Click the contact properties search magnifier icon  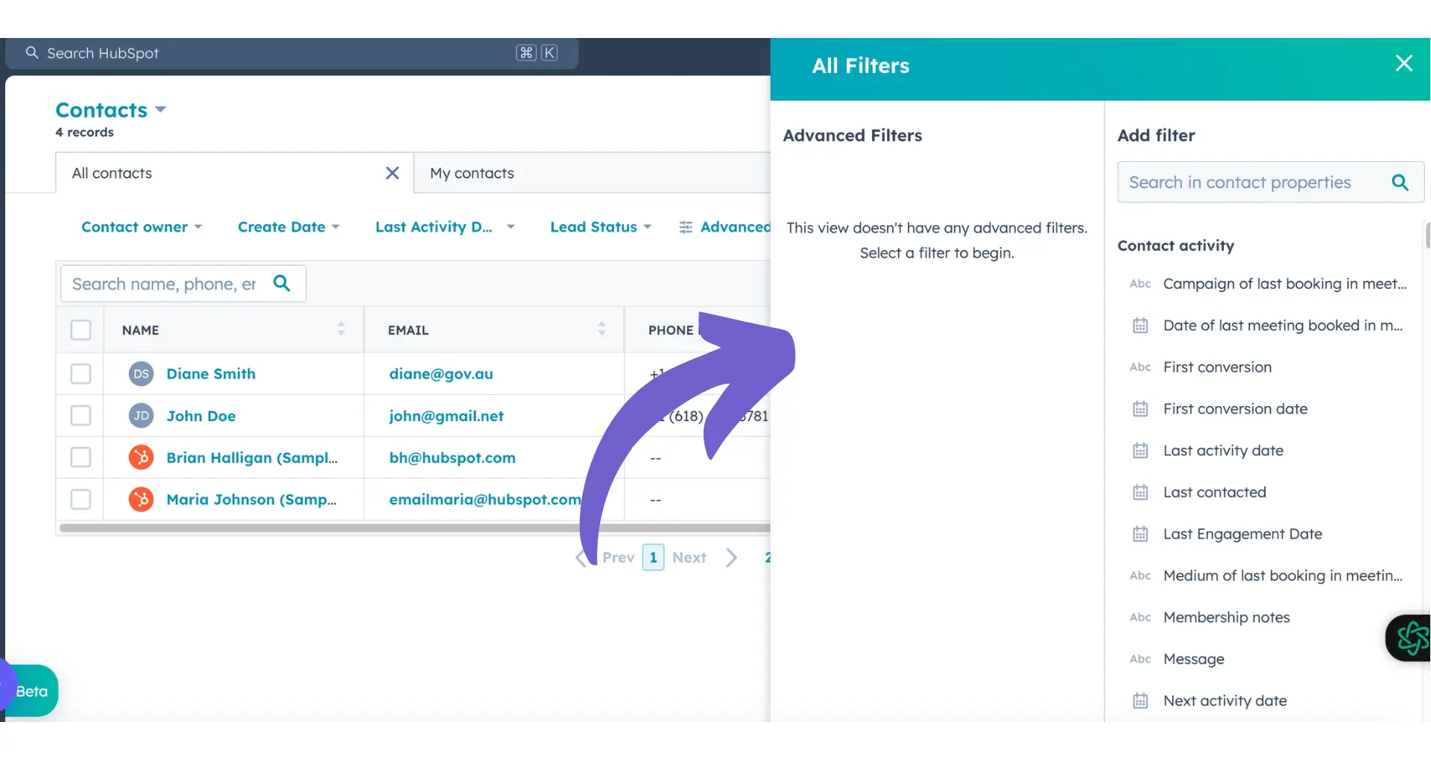(1400, 183)
